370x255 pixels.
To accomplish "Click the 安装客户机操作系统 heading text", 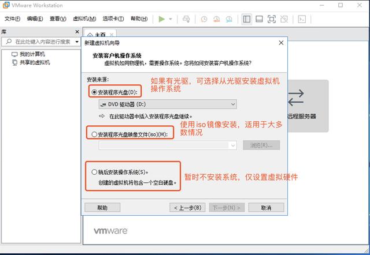I will (x=117, y=56).
